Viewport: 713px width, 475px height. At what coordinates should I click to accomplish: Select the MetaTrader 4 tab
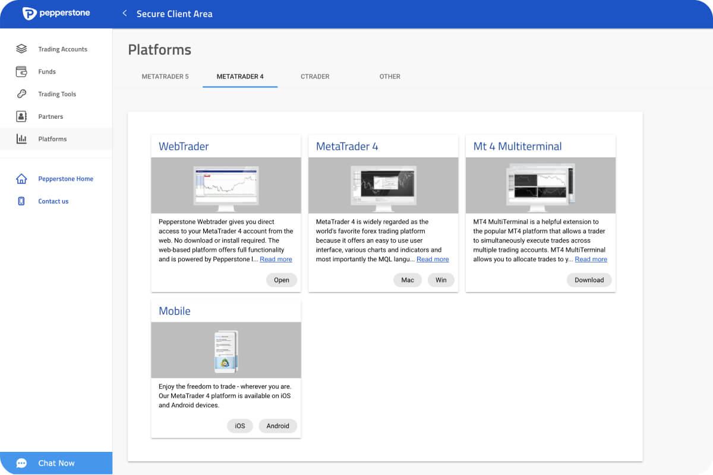240,77
